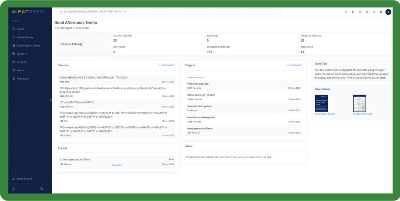Focus the top patent search field
400x201 pixels.
click(168, 12)
